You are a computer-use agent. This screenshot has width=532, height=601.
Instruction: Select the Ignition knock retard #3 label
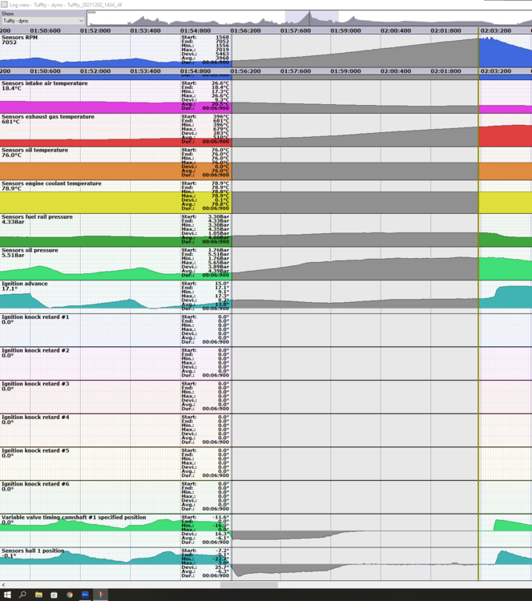(x=35, y=383)
